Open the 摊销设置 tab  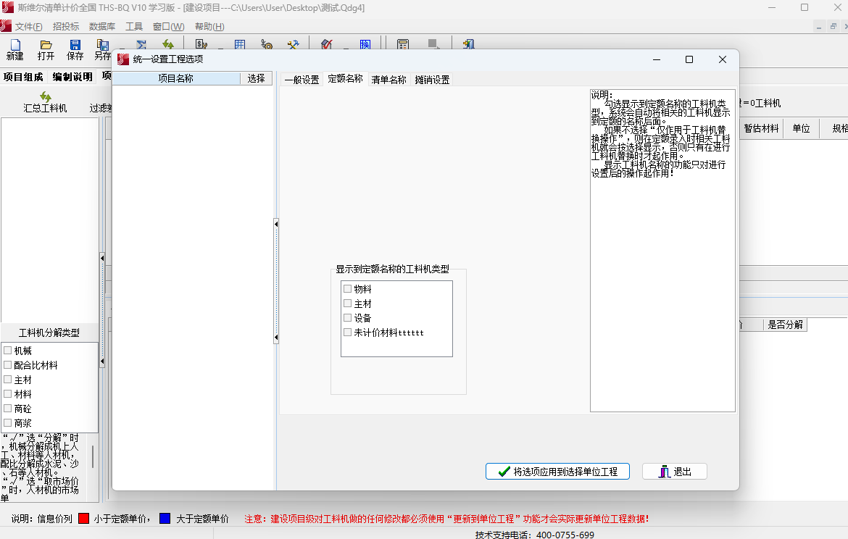(x=432, y=80)
